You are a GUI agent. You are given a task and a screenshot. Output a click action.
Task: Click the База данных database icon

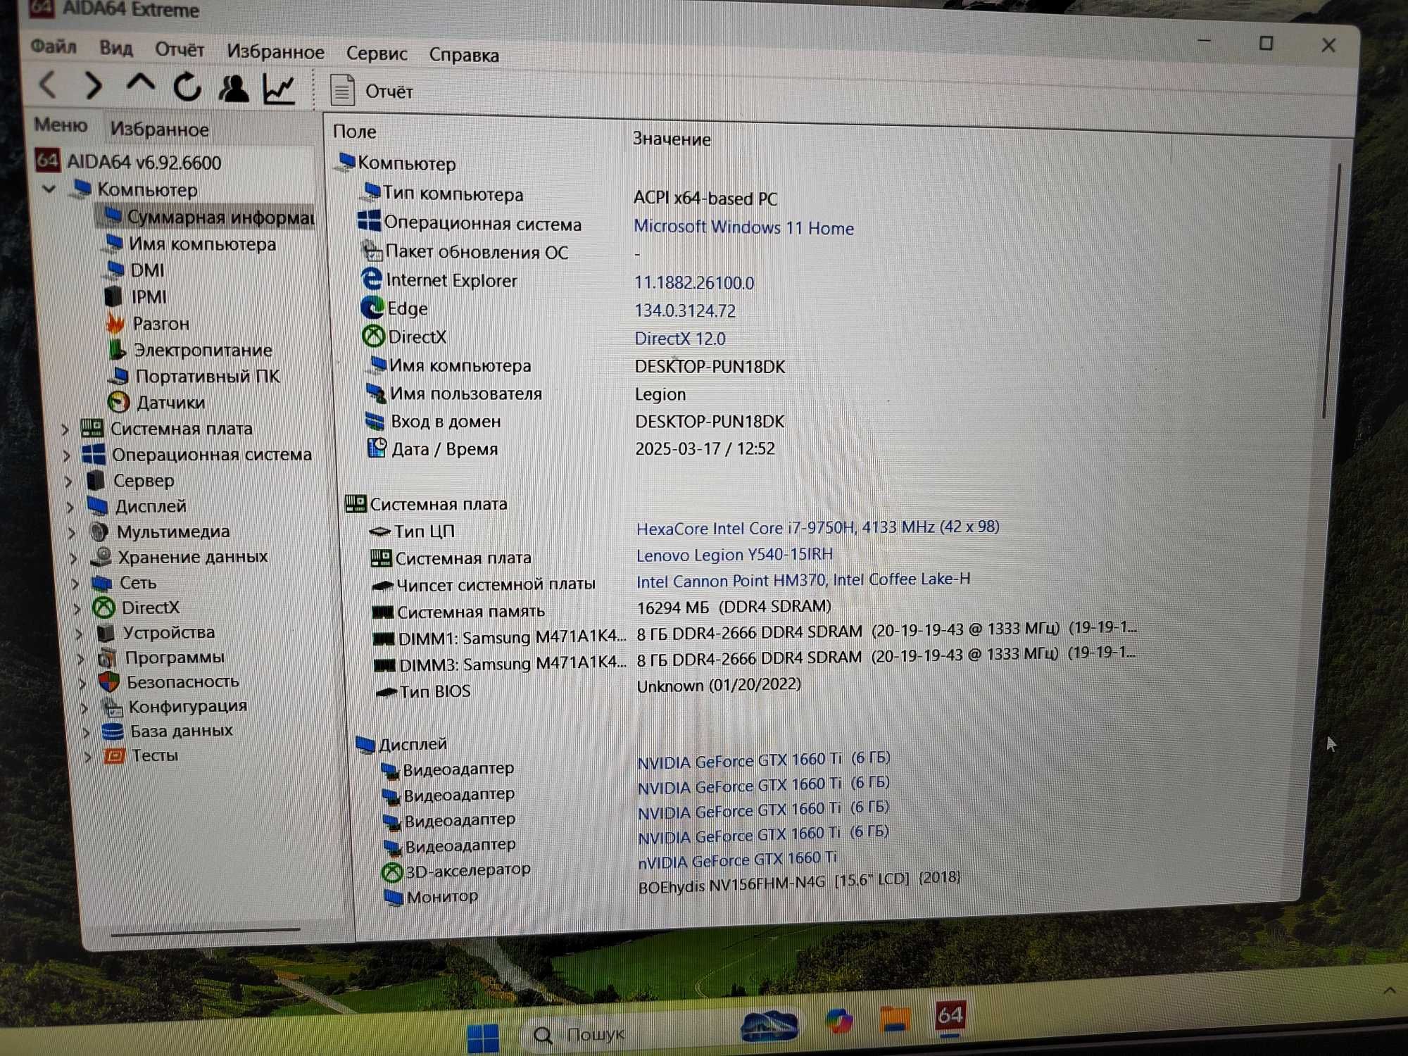pos(113,731)
